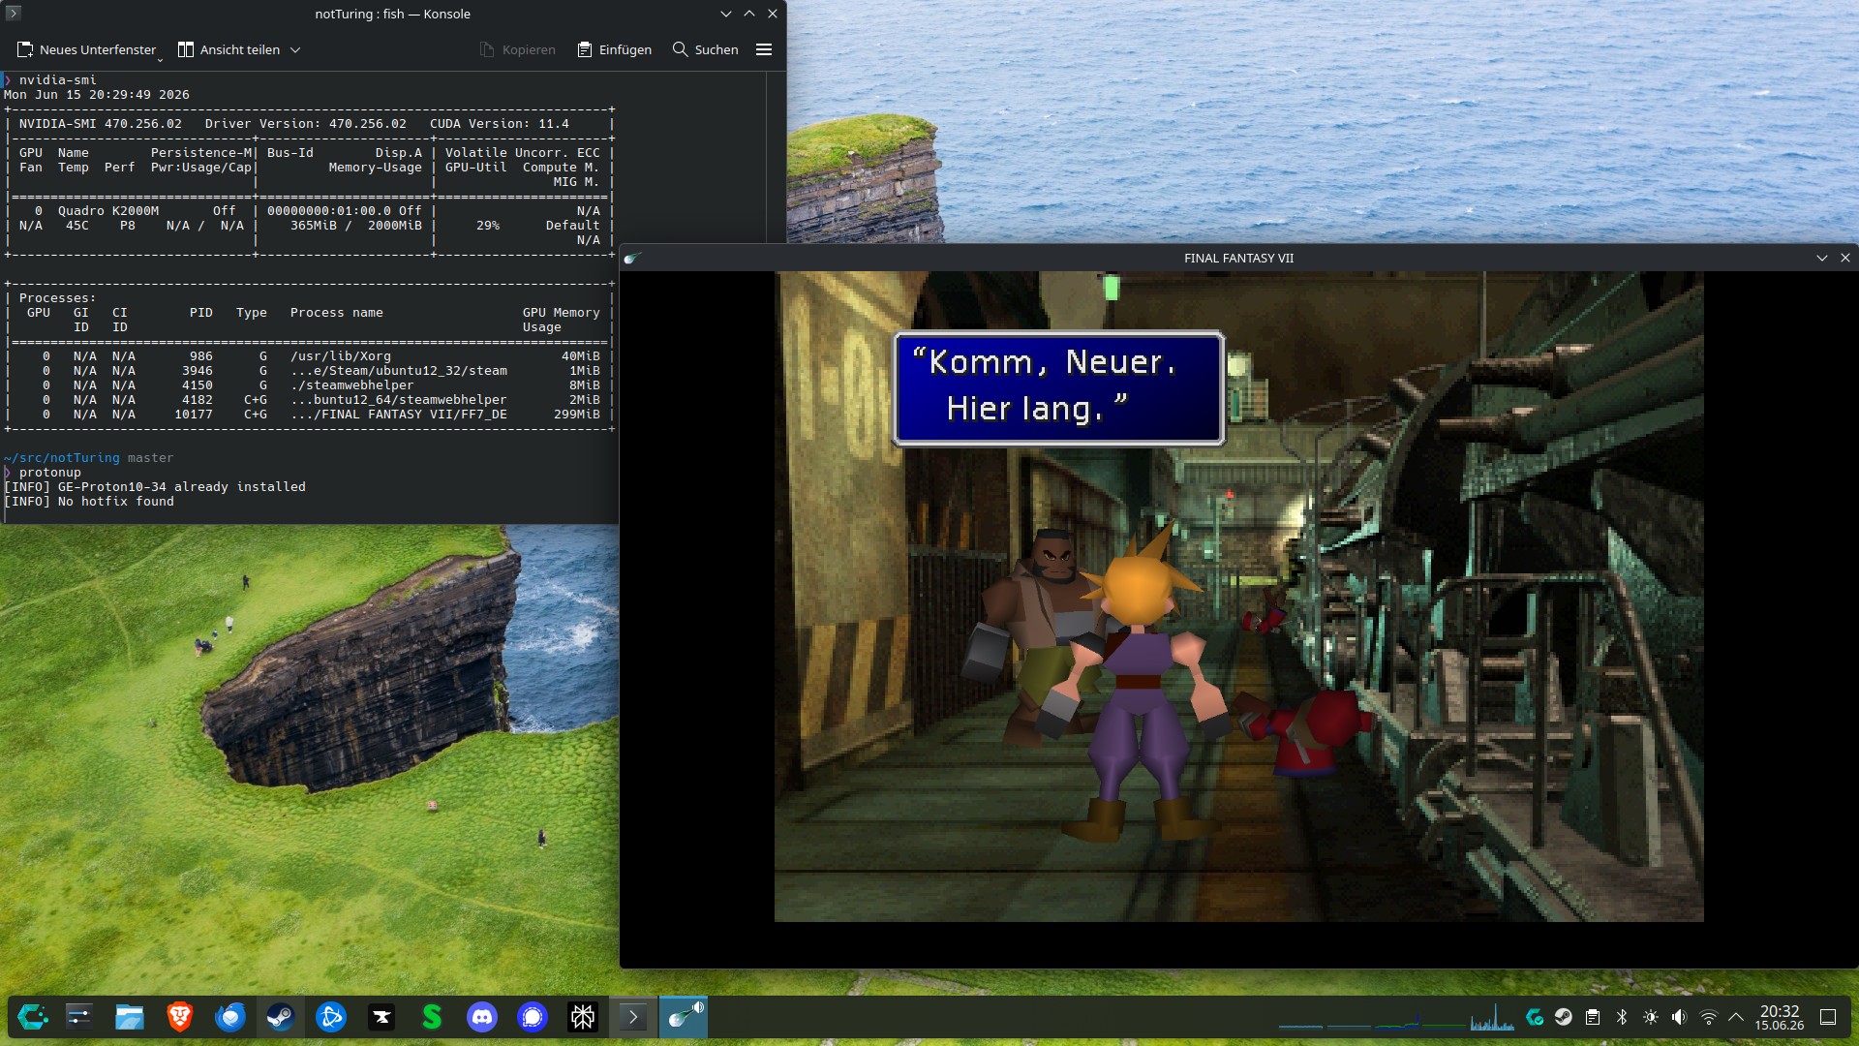Click the 'protonup' command in the terminal
Viewport: 1859px width, 1046px height.
(50, 473)
